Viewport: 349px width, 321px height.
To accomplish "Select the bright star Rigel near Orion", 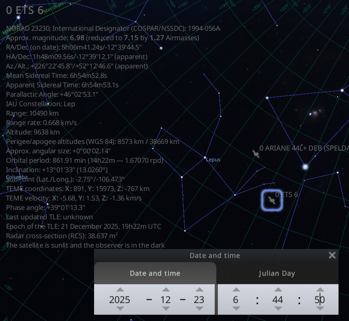I will (305, 167).
